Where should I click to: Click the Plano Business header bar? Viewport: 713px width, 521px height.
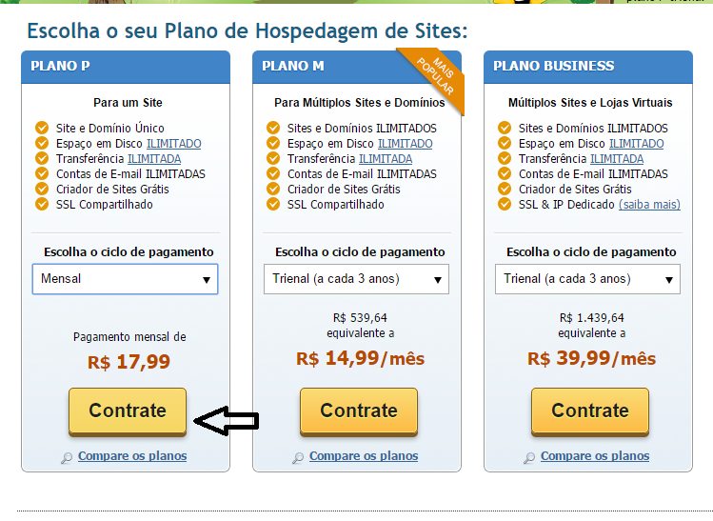(x=588, y=67)
